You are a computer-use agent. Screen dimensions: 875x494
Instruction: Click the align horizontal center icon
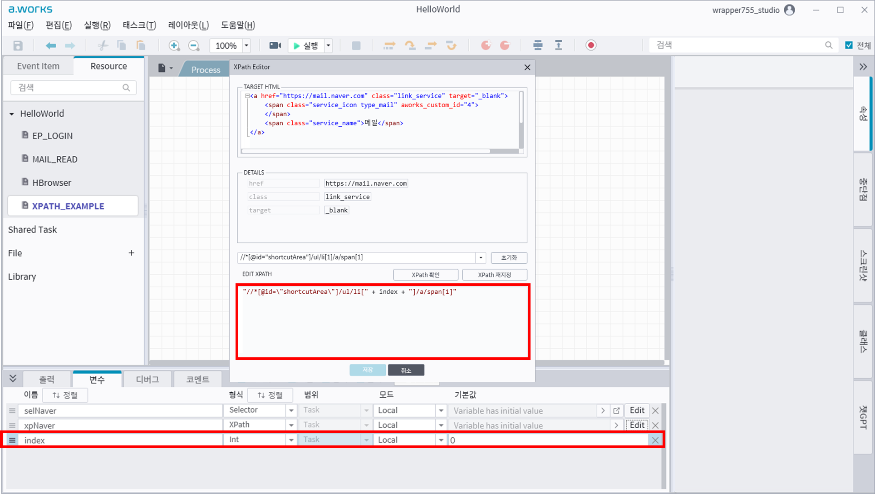[538, 45]
